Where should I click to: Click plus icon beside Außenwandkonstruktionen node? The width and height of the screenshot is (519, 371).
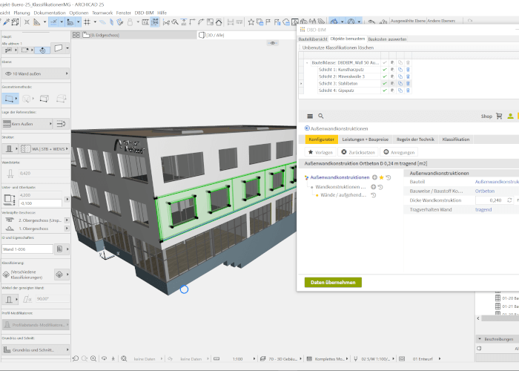point(374,177)
